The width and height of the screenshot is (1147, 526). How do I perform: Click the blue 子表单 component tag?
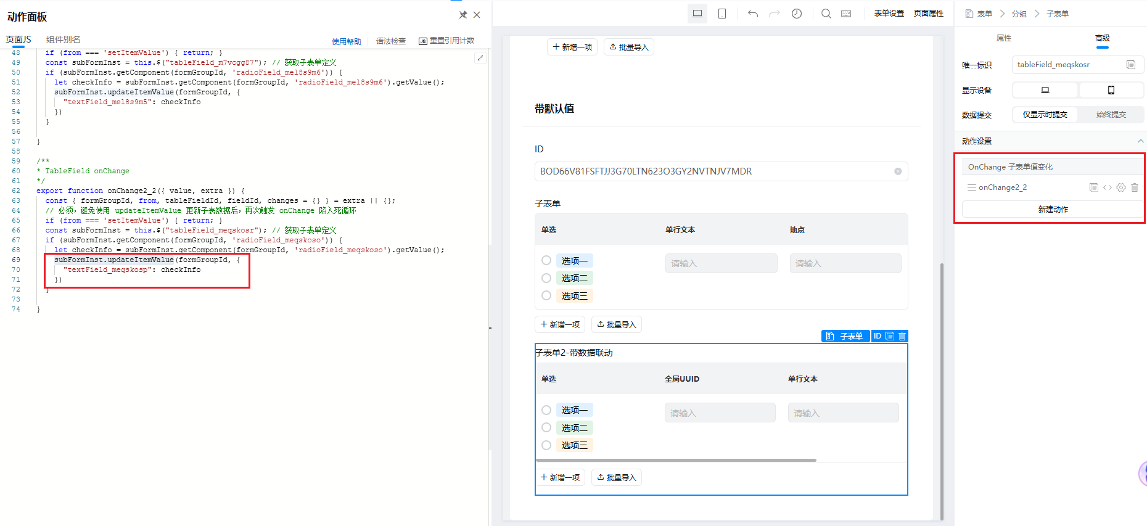coord(845,336)
